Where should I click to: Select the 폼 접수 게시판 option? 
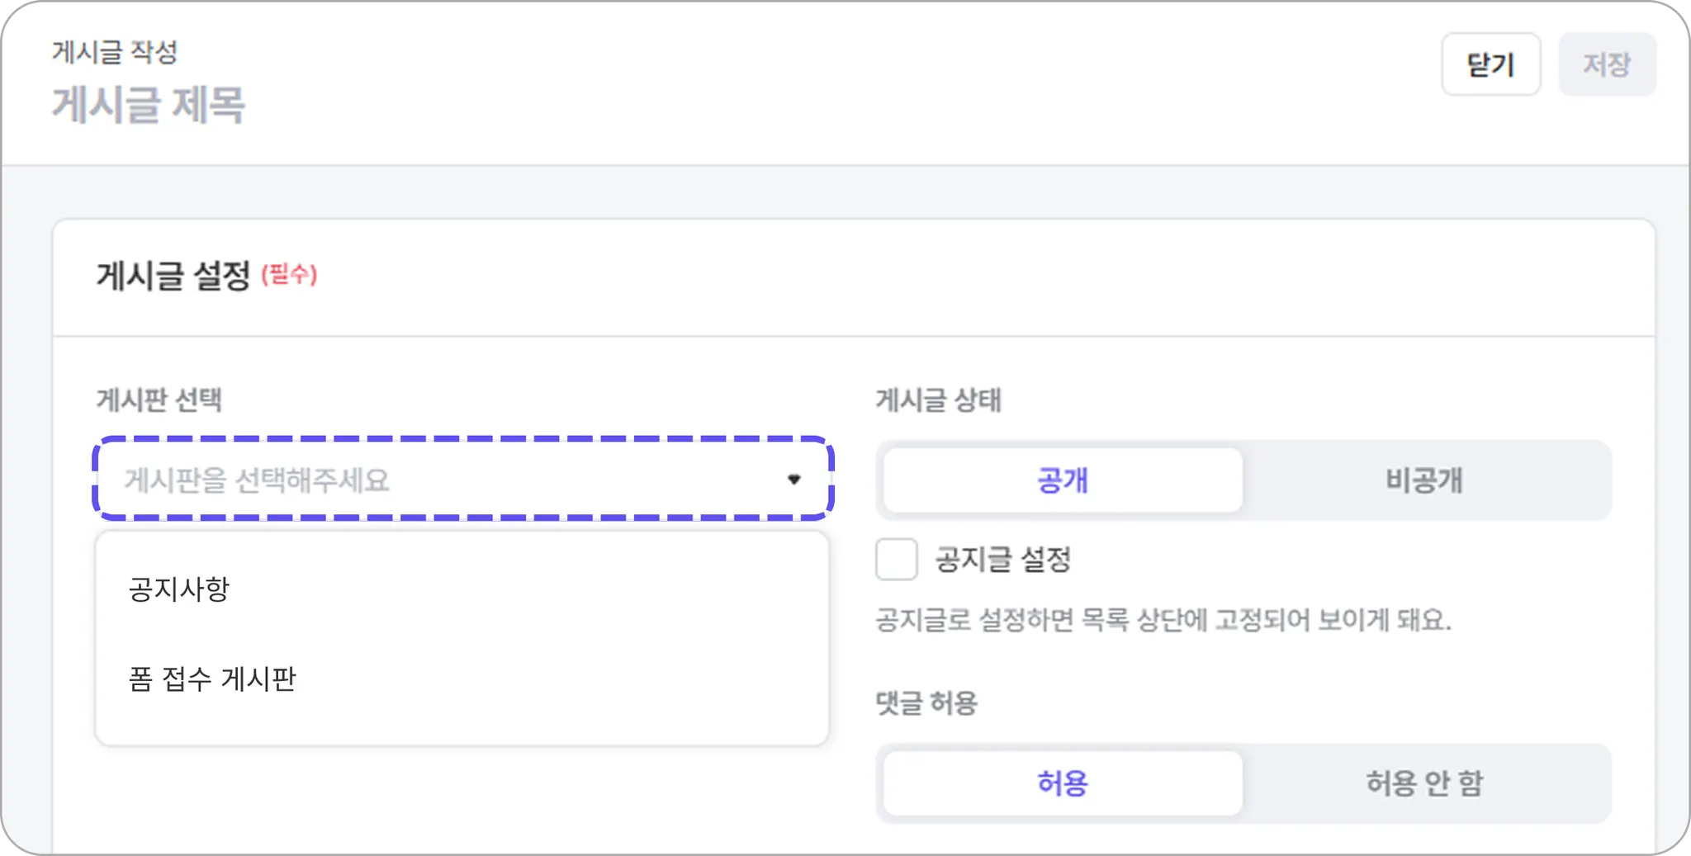click(x=212, y=679)
